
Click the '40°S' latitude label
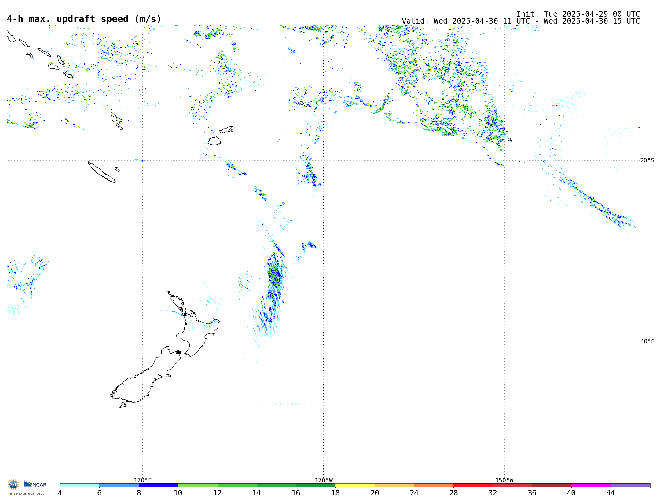[647, 341]
